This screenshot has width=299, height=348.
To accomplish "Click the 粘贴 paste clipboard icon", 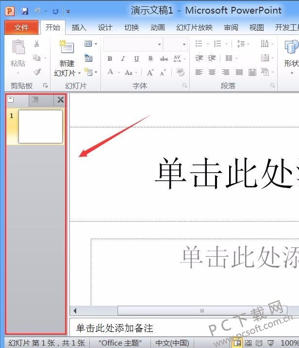I will (18, 47).
